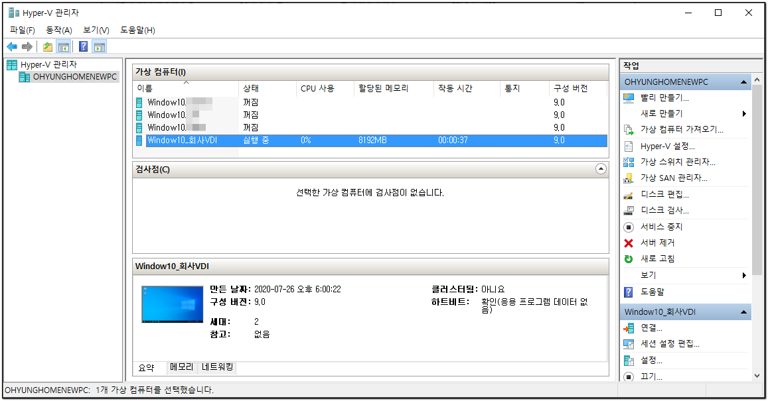The width and height of the screenshot is (768, 401).
Task: Click the 디스크 검사 icon
Action: pyautogui.click(x=629, y=210)
